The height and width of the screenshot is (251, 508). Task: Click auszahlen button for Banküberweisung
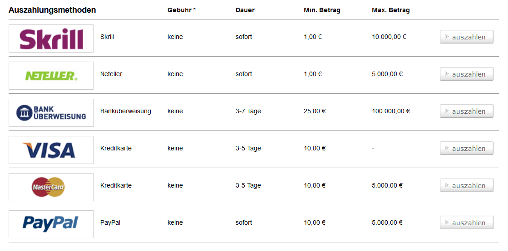coord(467,111)
